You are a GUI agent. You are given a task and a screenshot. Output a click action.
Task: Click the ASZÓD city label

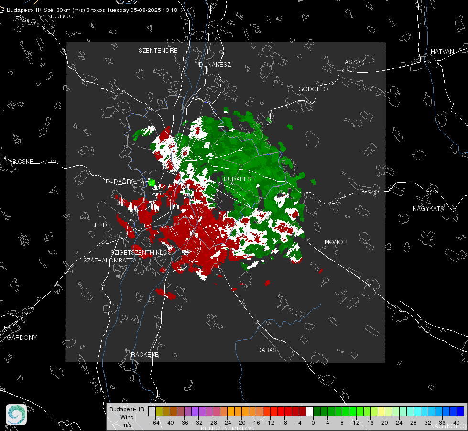(355, 62)
